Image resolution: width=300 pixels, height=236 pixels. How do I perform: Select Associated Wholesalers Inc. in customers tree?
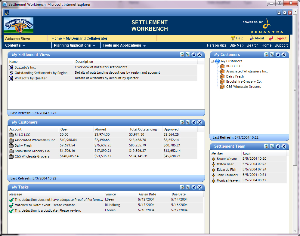[x=247, y=71]
